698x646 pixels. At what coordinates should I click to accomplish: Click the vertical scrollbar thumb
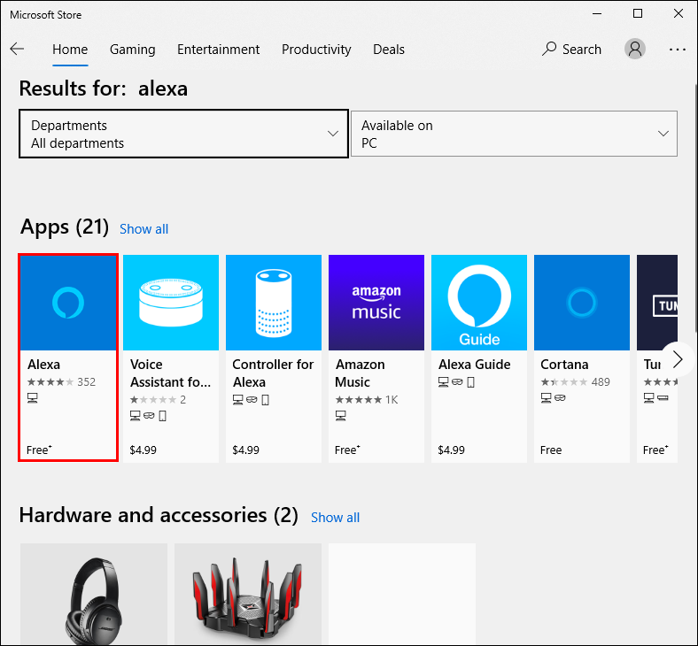pos(694,207)
